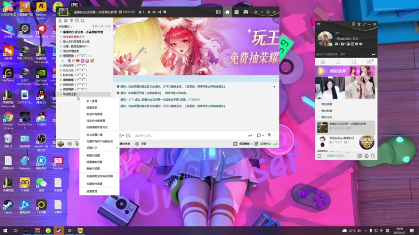Open the skin shirt icon in the small YY title bar

359,24
